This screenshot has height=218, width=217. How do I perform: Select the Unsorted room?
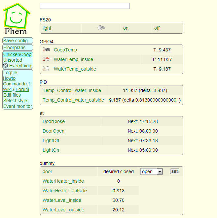(13, 60)
